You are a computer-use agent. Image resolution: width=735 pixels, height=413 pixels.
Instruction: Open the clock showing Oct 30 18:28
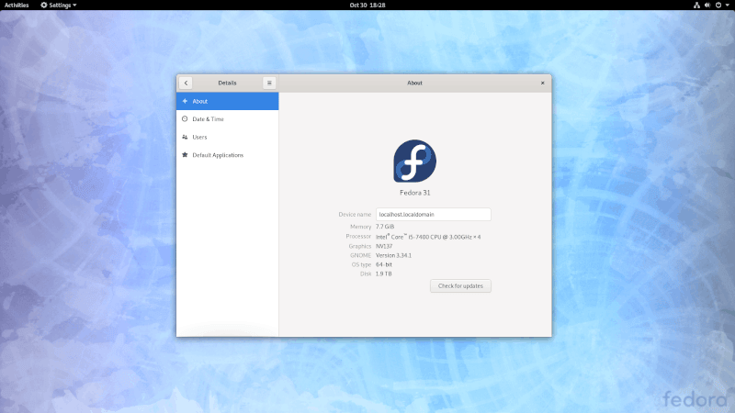(x=367, y=5)
